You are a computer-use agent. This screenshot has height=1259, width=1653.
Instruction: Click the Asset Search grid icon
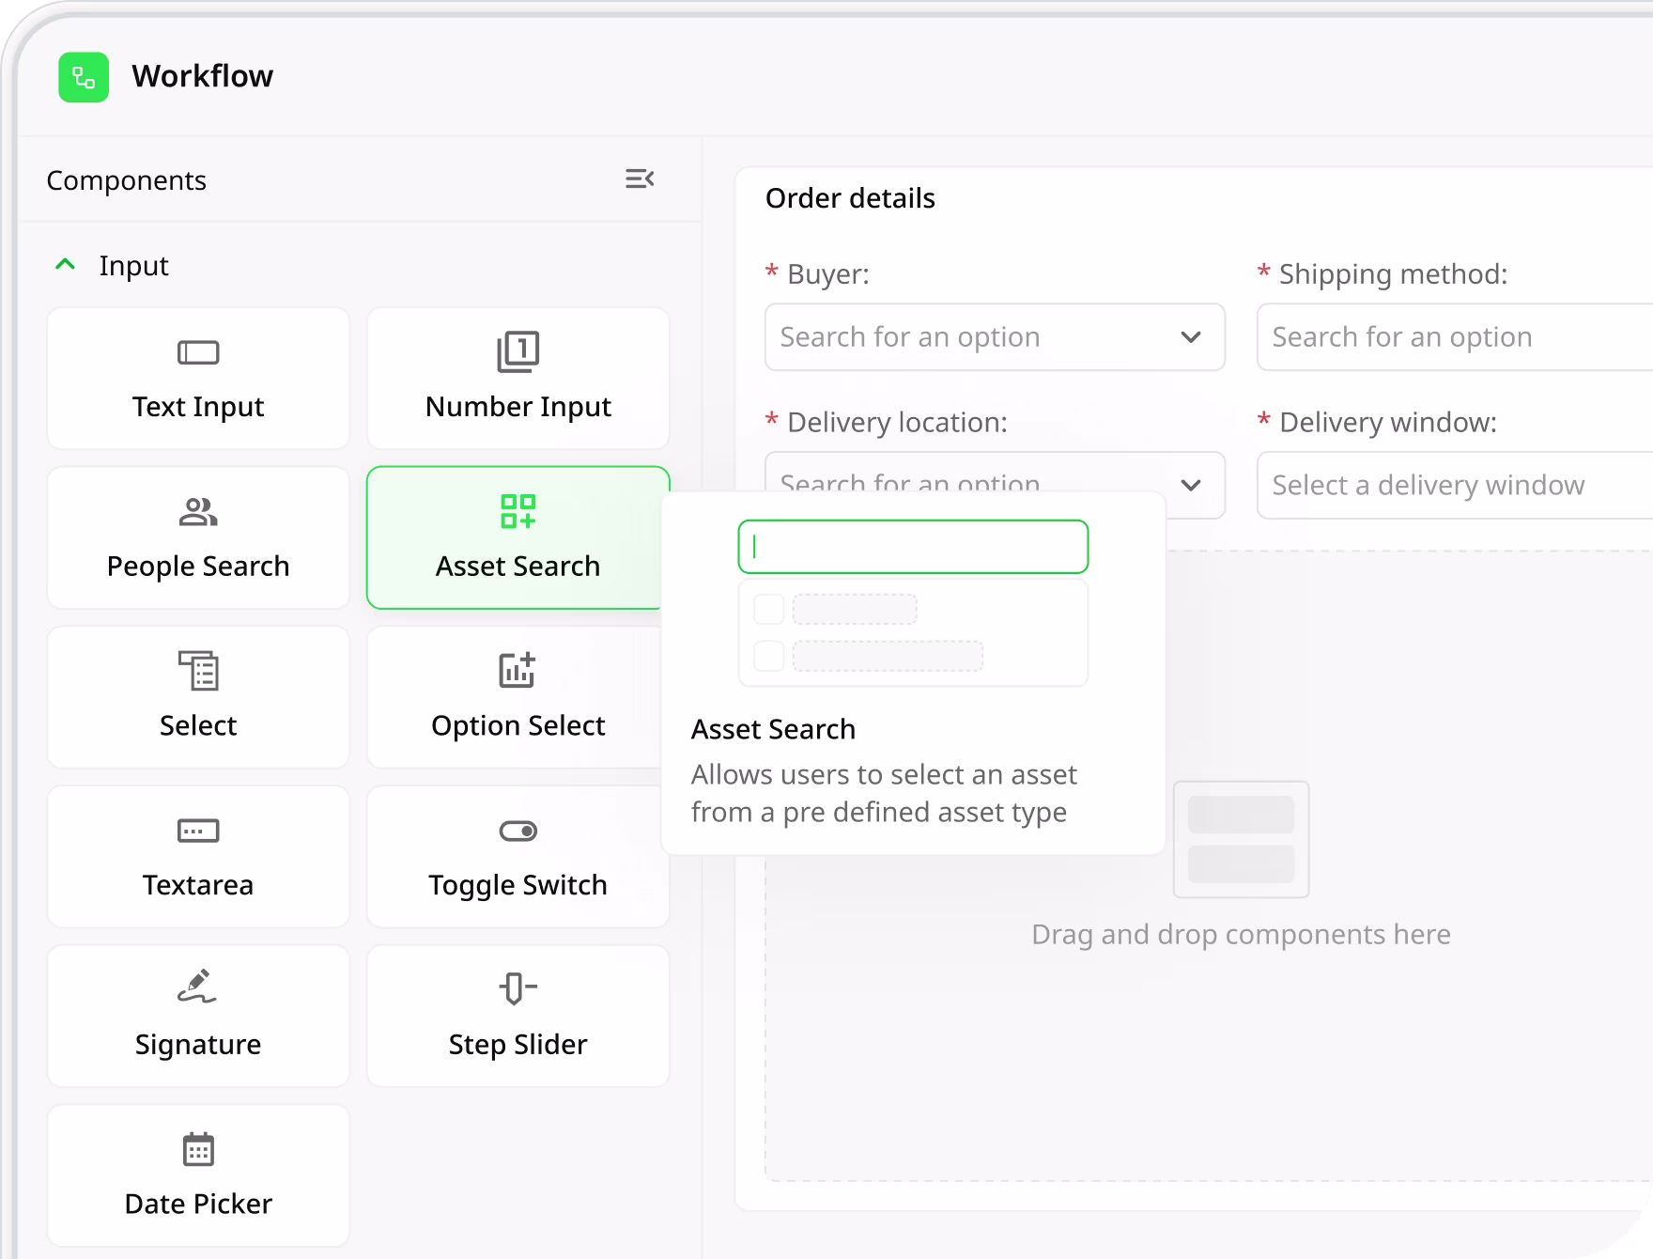pyautogui.click(x=518, y=512)
